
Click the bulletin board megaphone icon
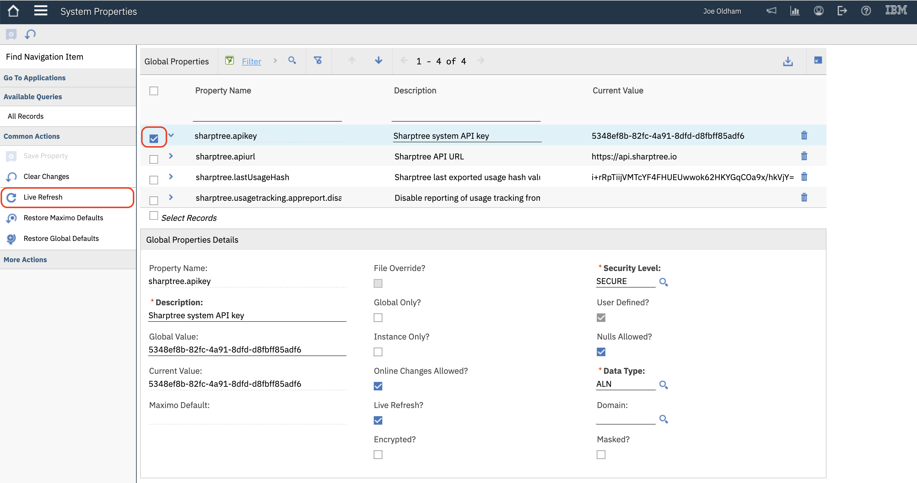(x=771, y=11)
